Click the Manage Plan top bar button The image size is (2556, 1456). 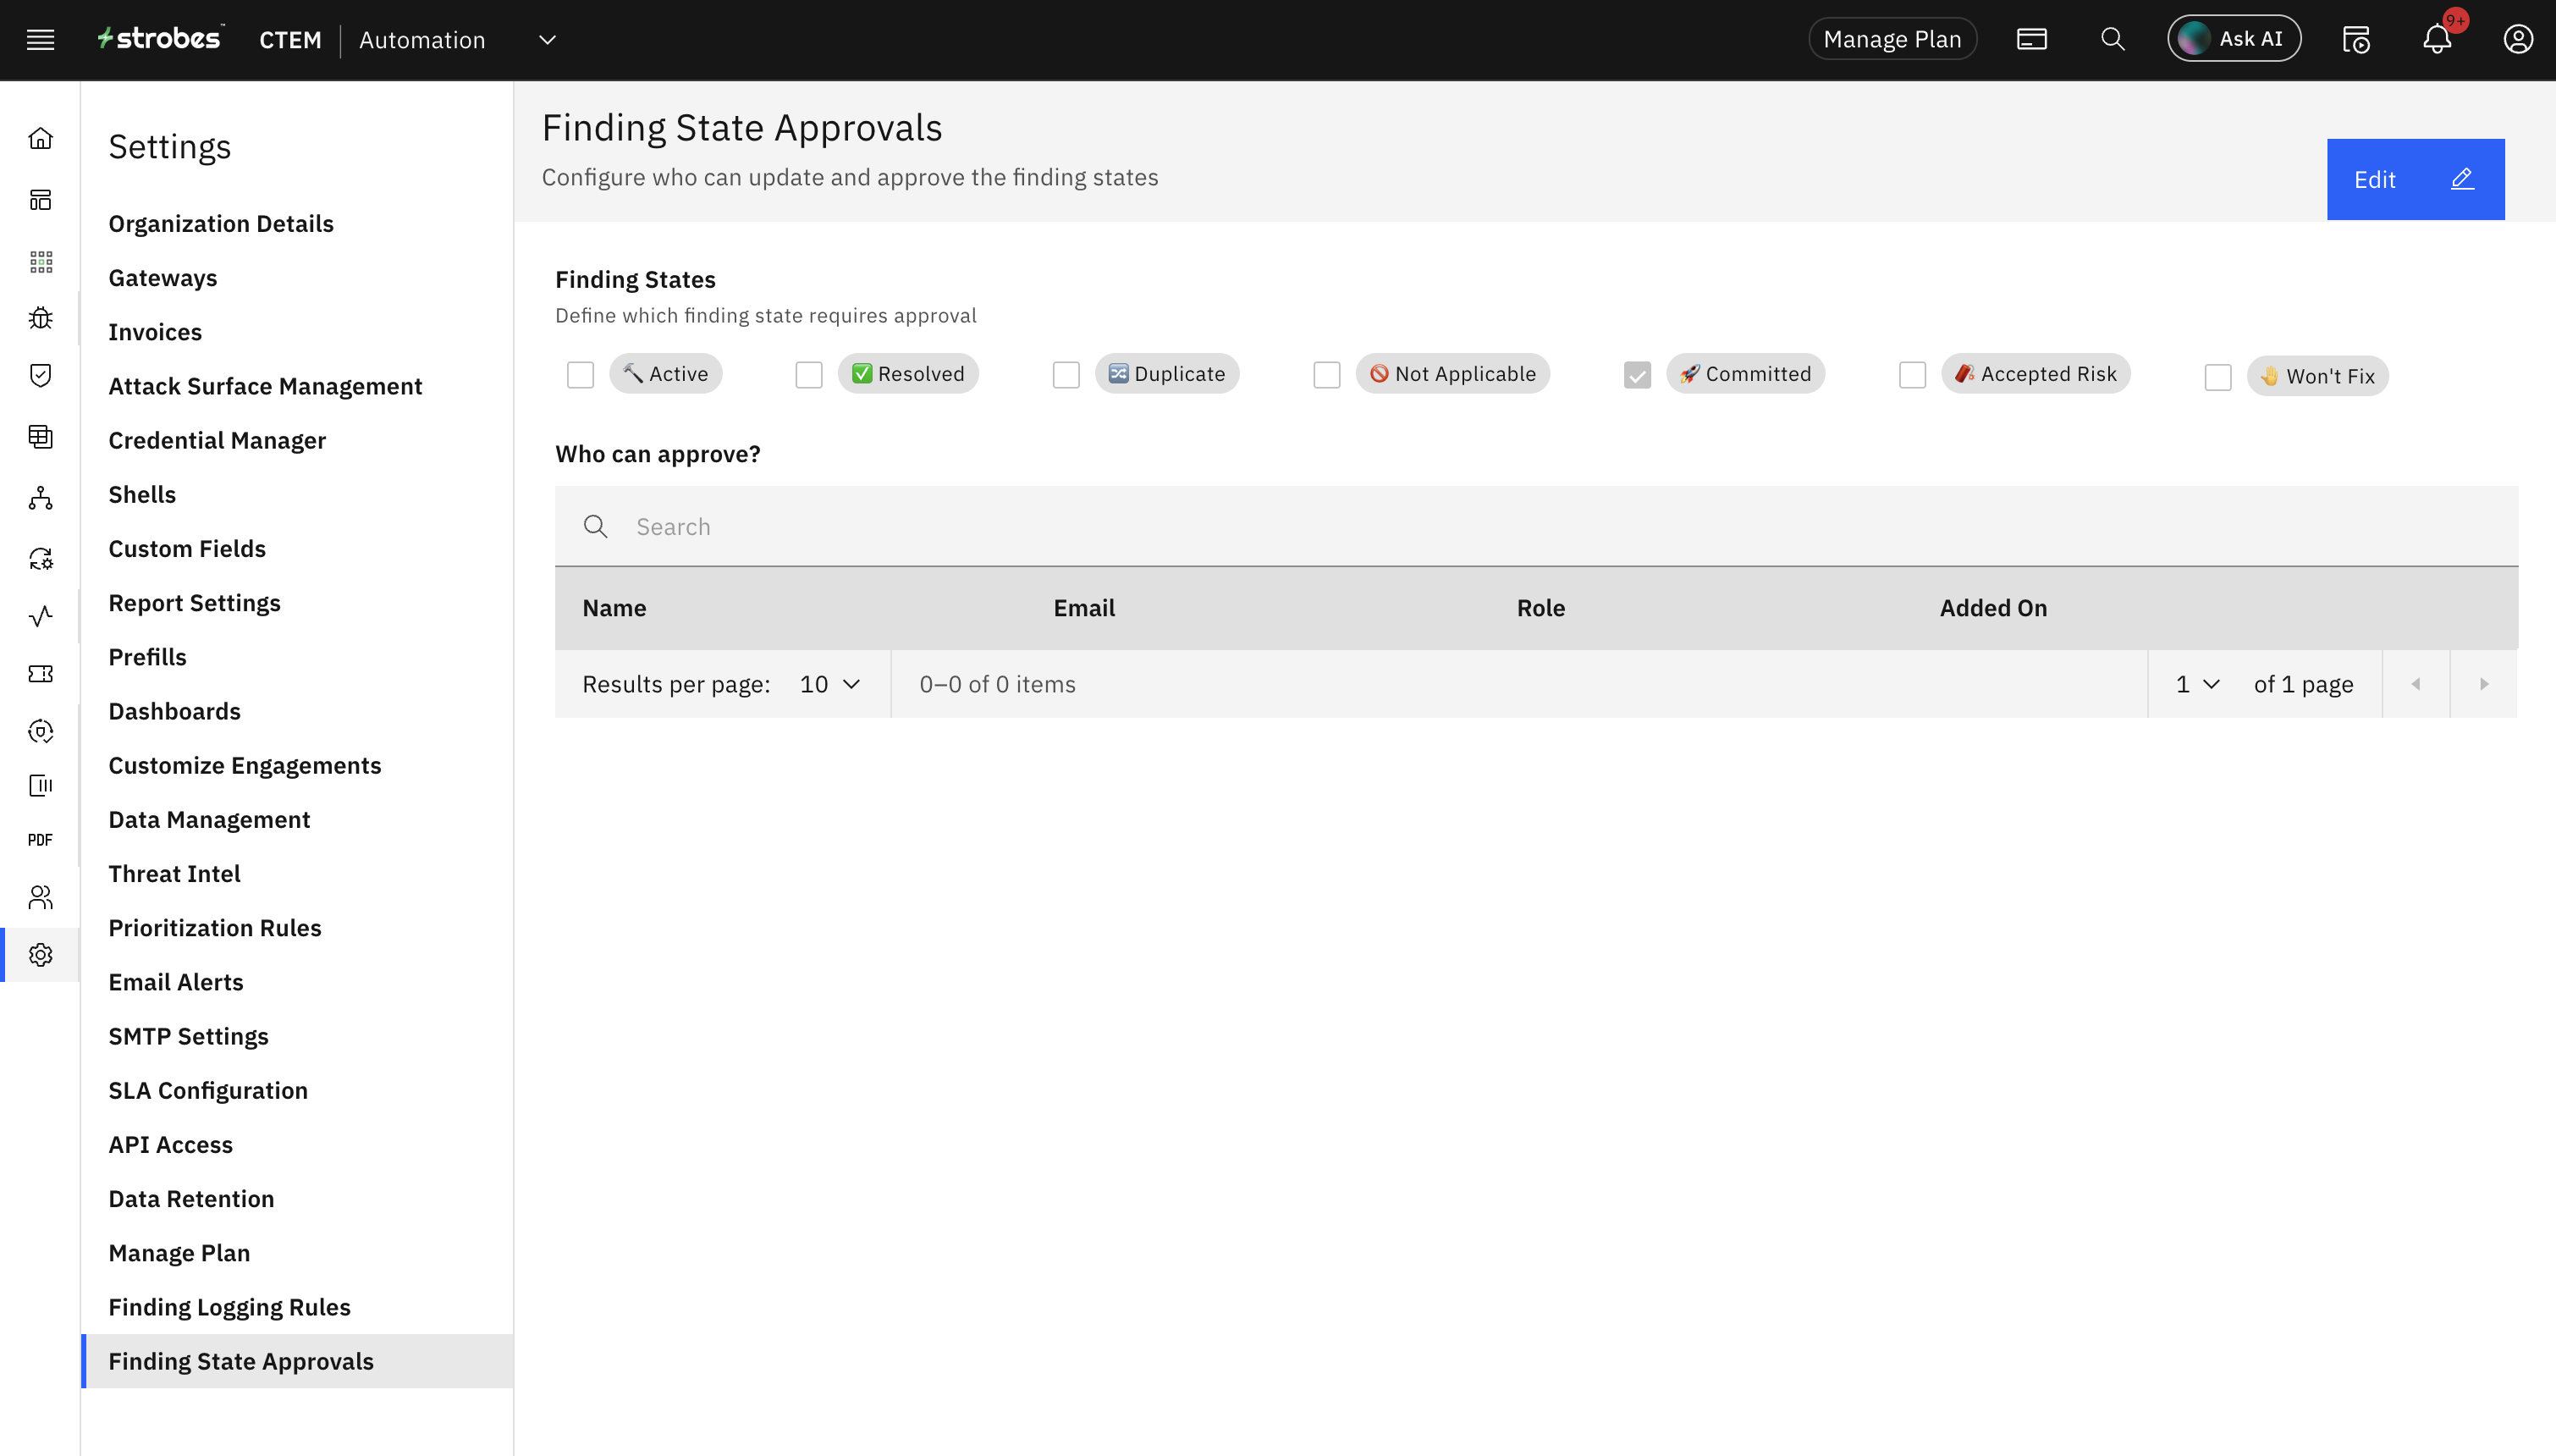point(1892,40)
